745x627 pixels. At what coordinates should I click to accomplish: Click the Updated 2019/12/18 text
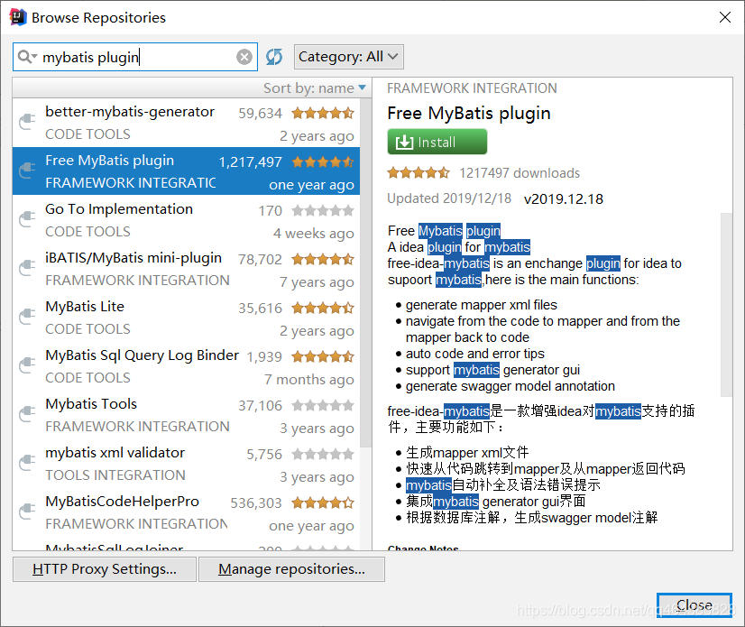pos(449,198)
